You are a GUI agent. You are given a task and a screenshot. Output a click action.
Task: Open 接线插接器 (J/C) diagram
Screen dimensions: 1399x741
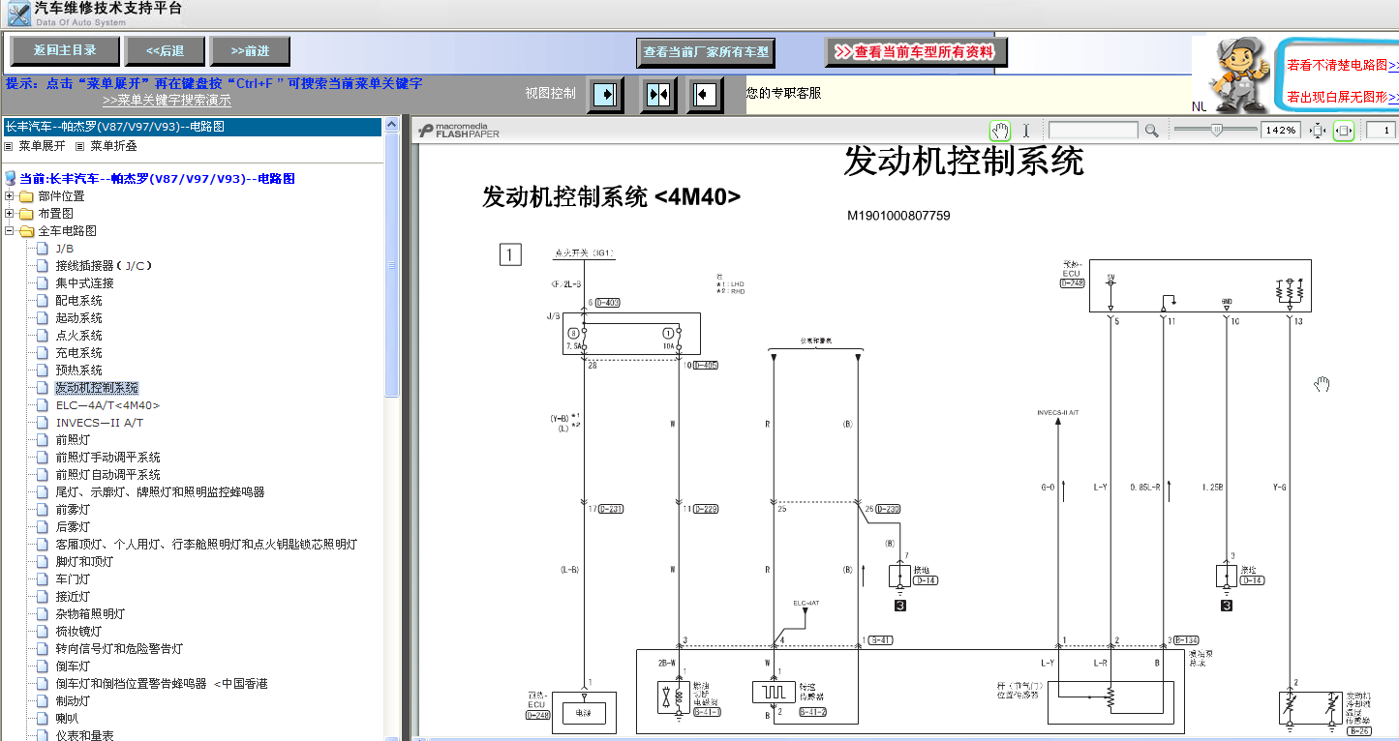(x=105, y=266)
